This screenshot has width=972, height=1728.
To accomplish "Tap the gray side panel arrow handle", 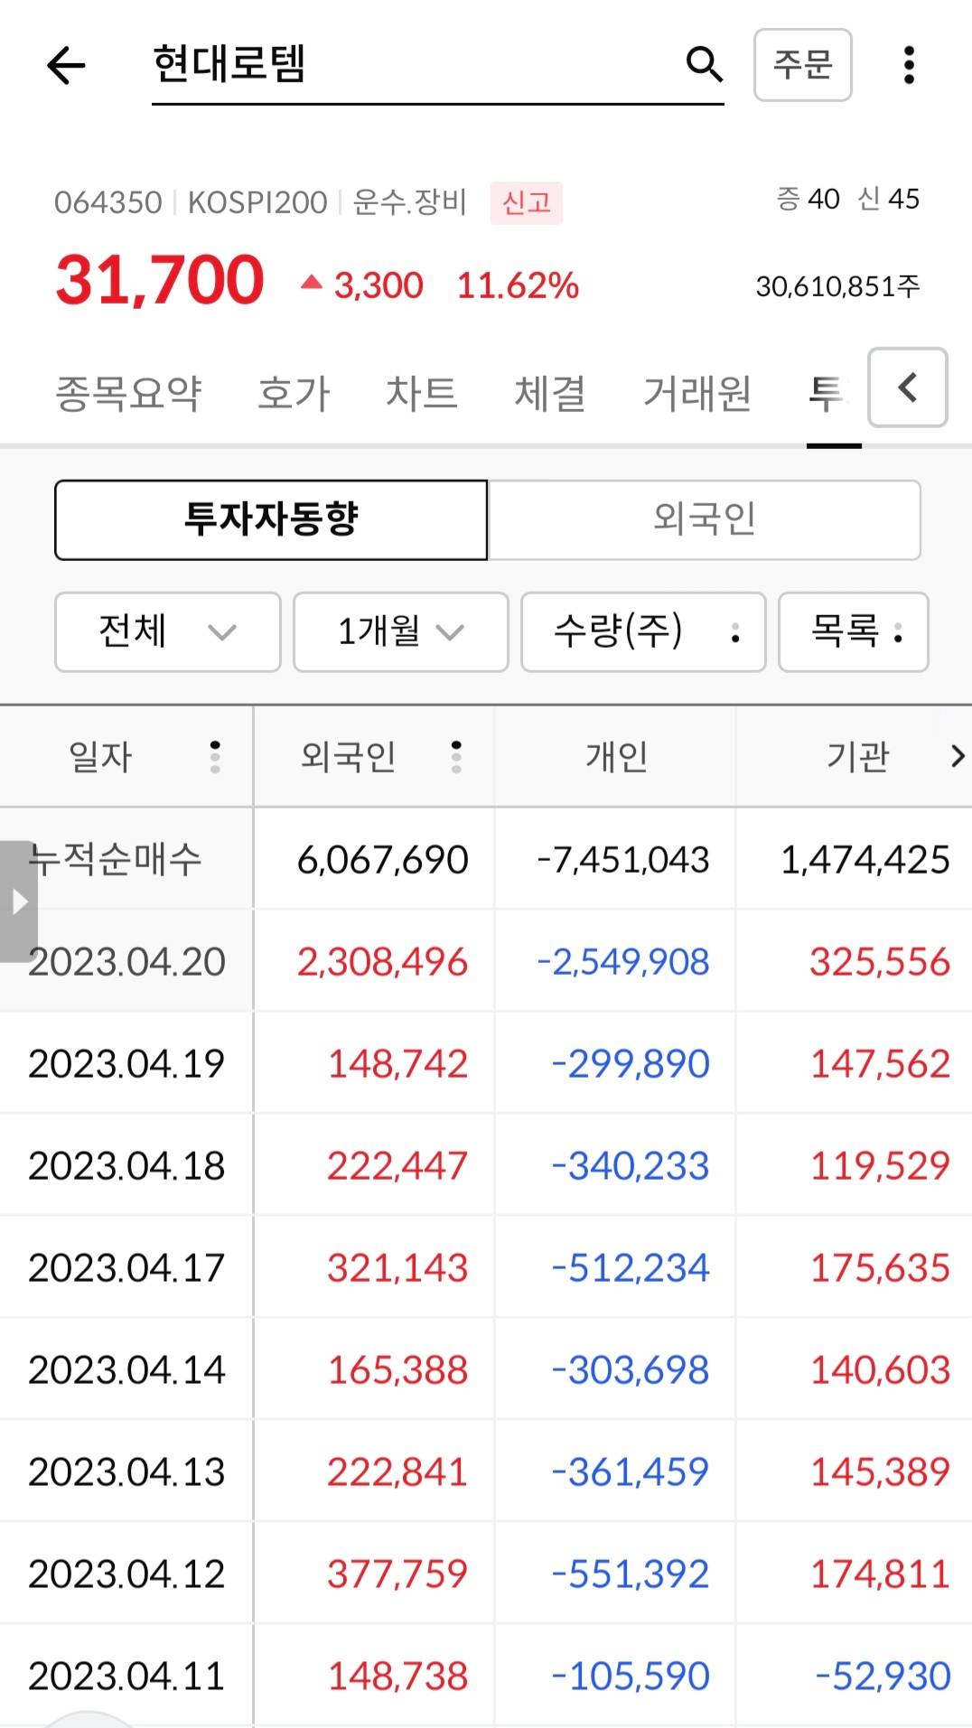I will 19,901.
